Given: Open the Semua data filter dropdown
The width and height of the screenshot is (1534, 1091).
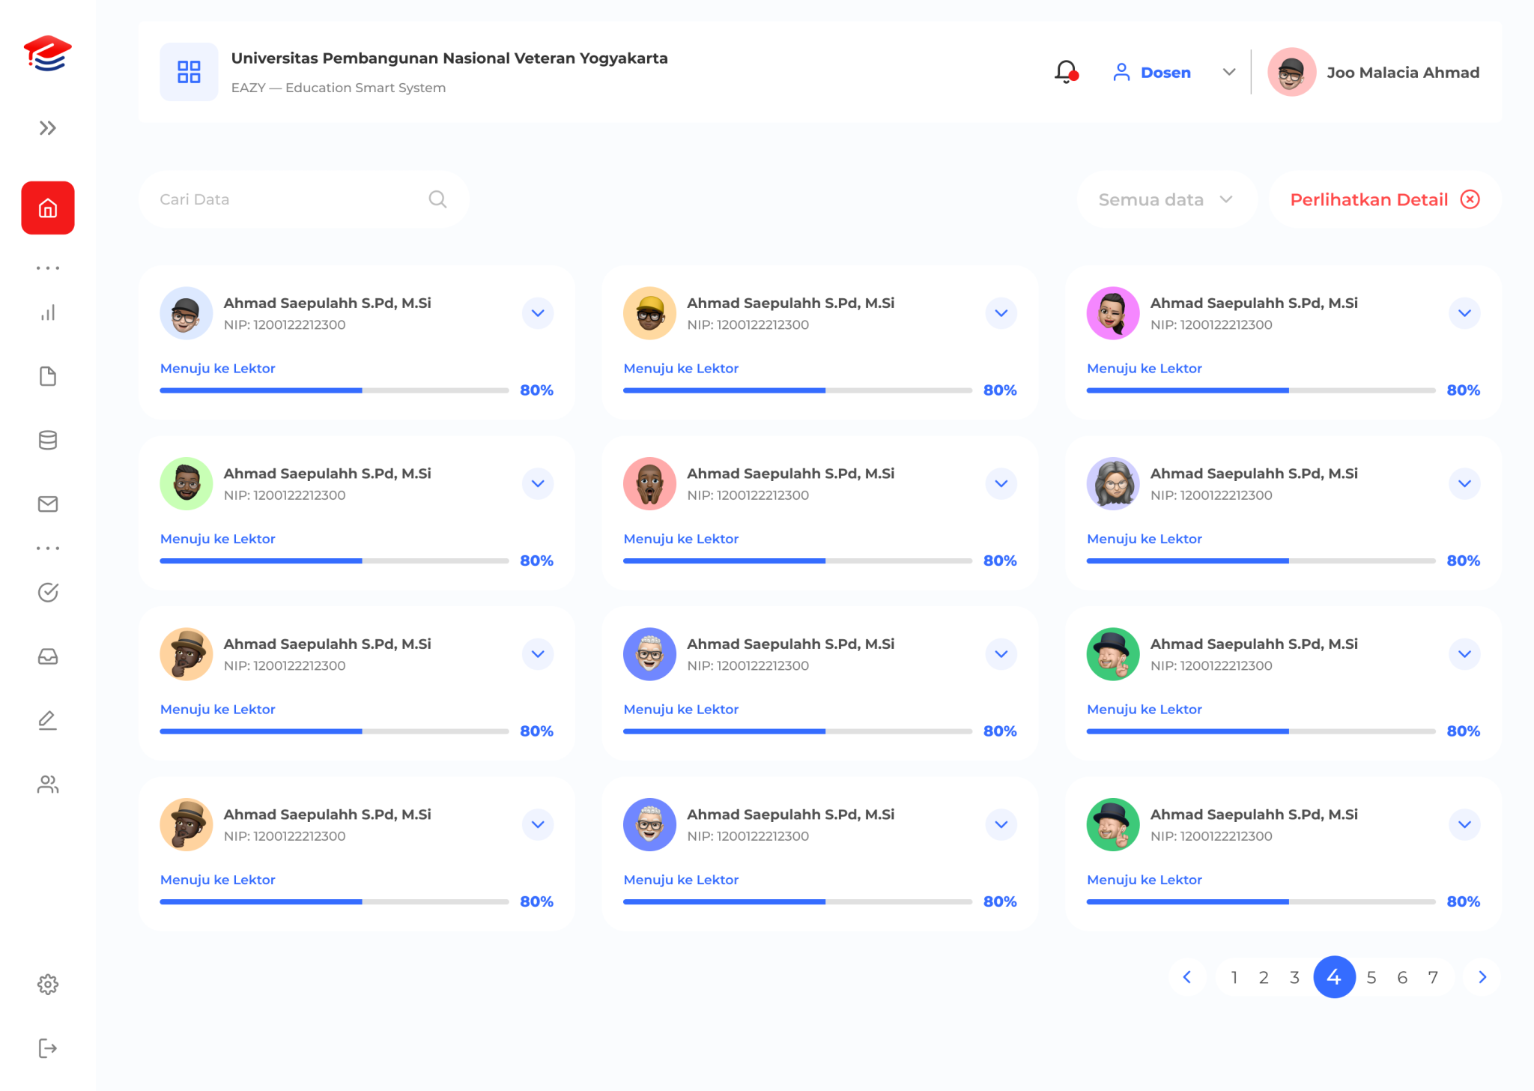Looking at the screenshot, I should [x=1165, y=199].
